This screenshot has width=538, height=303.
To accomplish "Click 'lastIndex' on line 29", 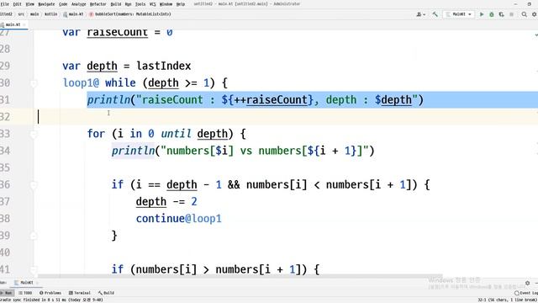I will [x=163, y=66].
